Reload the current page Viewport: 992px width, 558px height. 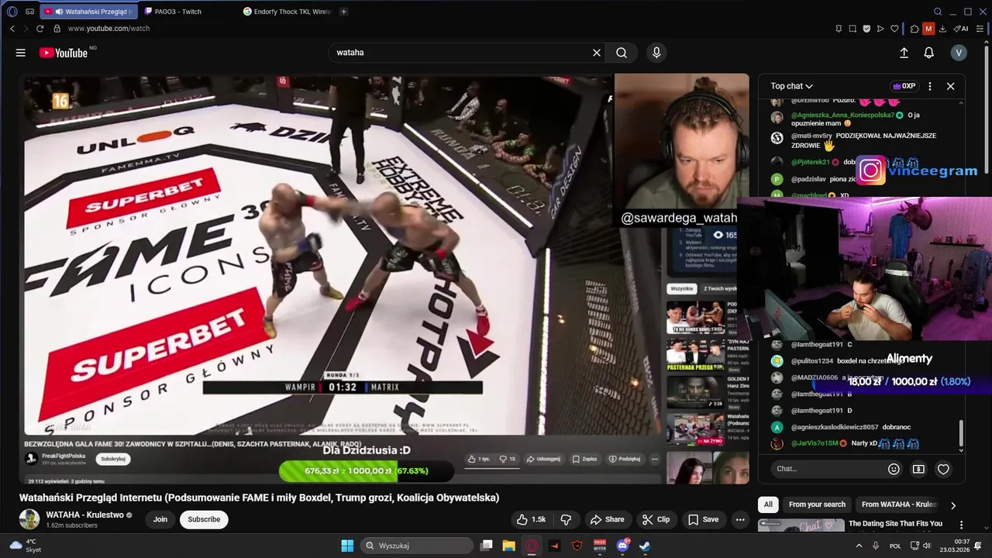(x=40, y=29)
